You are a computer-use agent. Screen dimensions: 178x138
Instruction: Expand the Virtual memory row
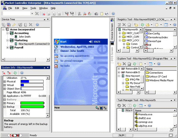tap(4, 85)
